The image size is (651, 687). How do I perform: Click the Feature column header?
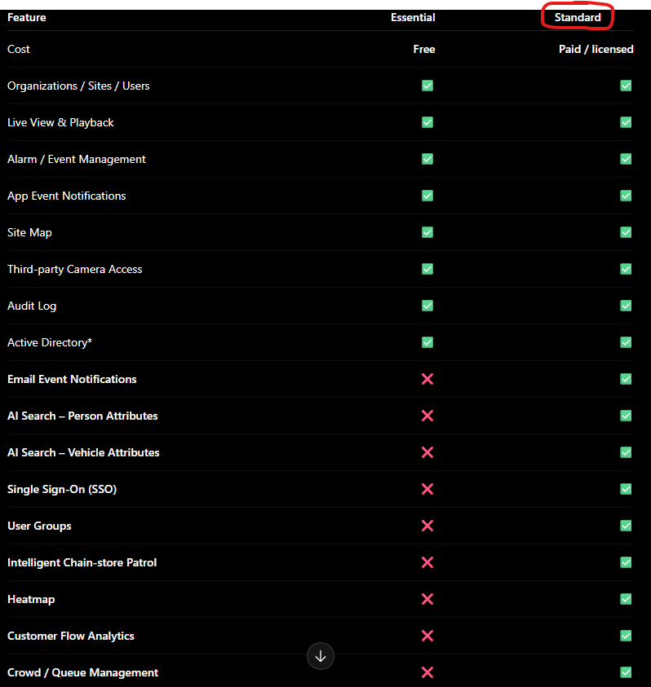(x=27, y=18)
